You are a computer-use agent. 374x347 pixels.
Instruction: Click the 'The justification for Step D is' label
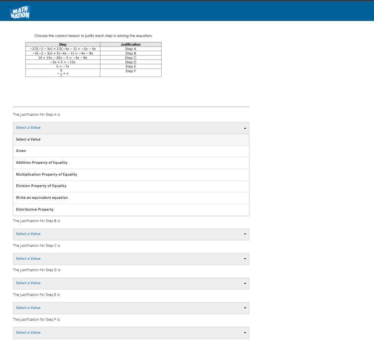click(37, 270)
